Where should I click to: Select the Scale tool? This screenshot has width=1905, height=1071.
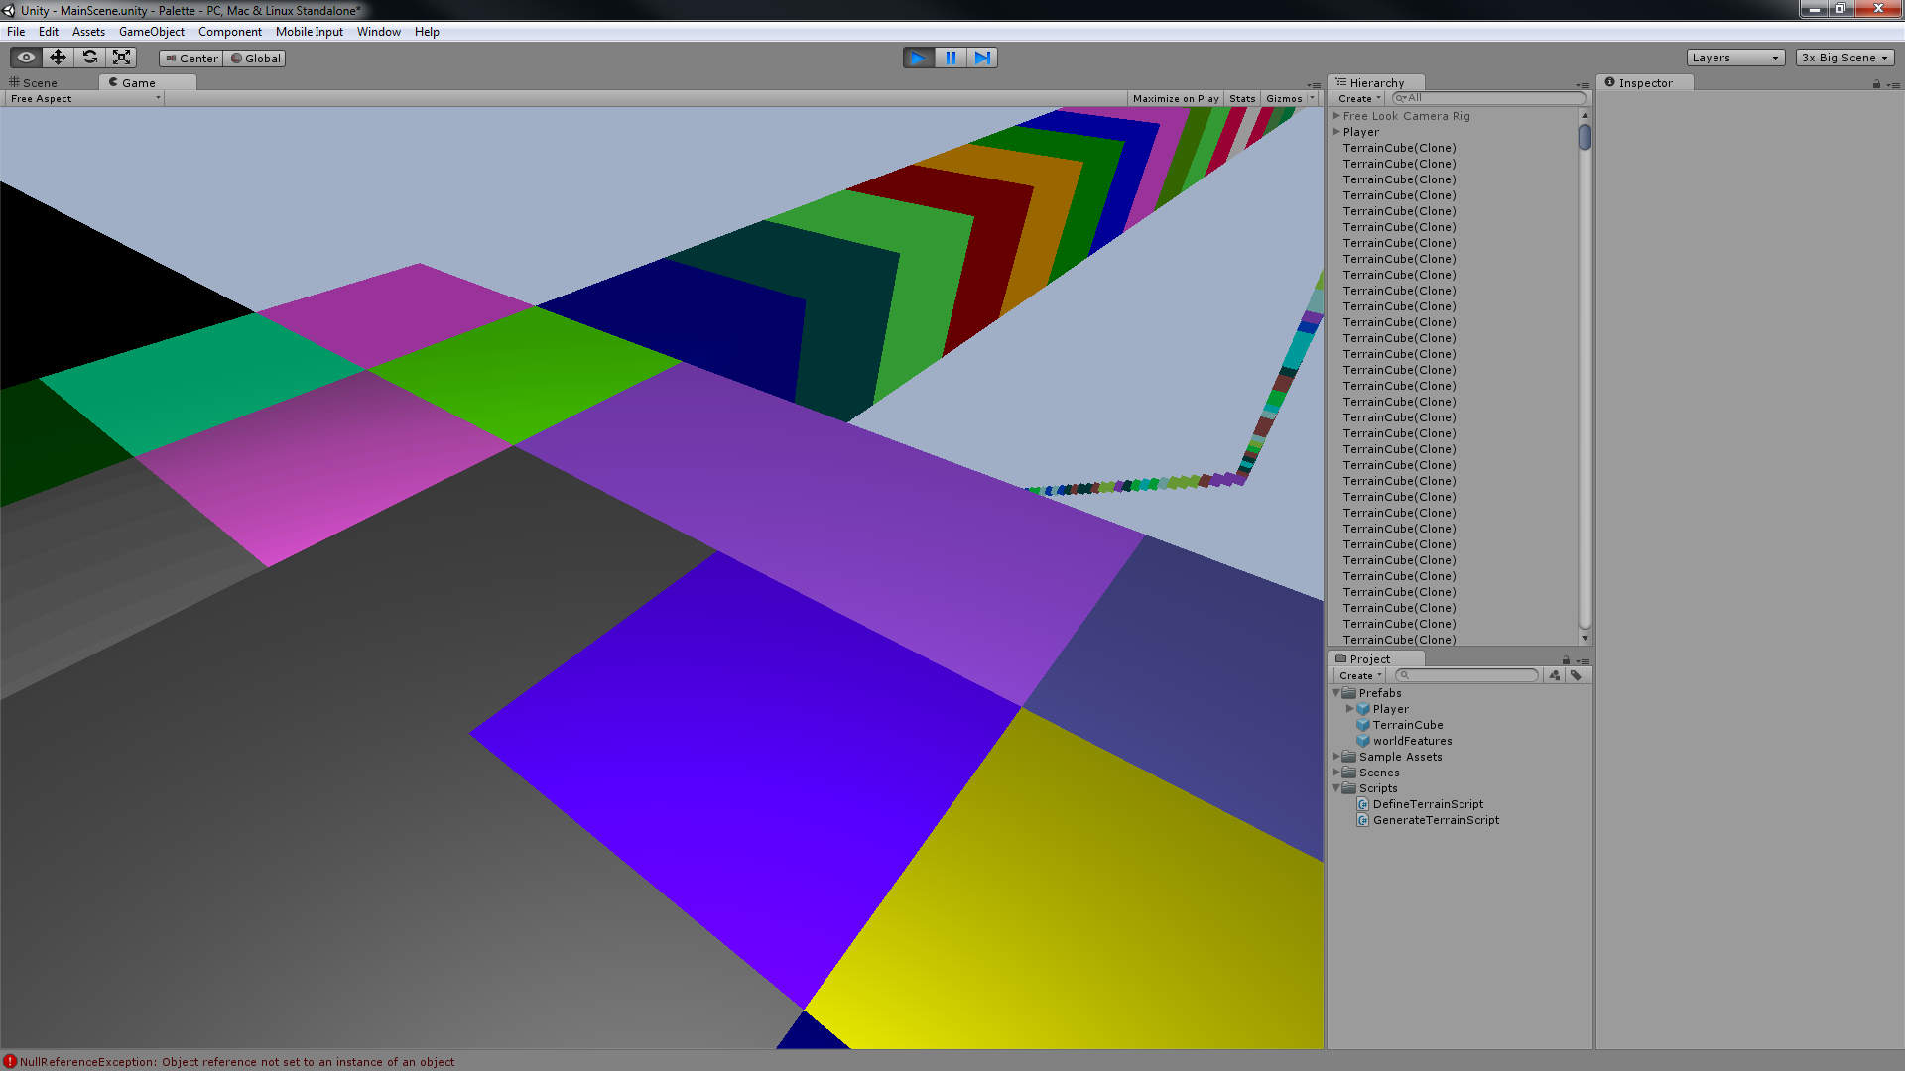coord(121,58)
